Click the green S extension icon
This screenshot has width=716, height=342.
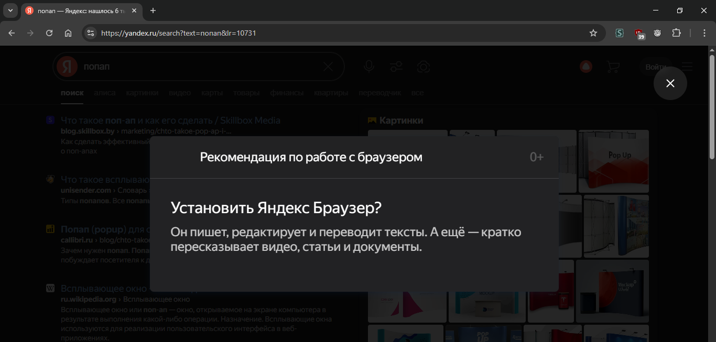620,33
